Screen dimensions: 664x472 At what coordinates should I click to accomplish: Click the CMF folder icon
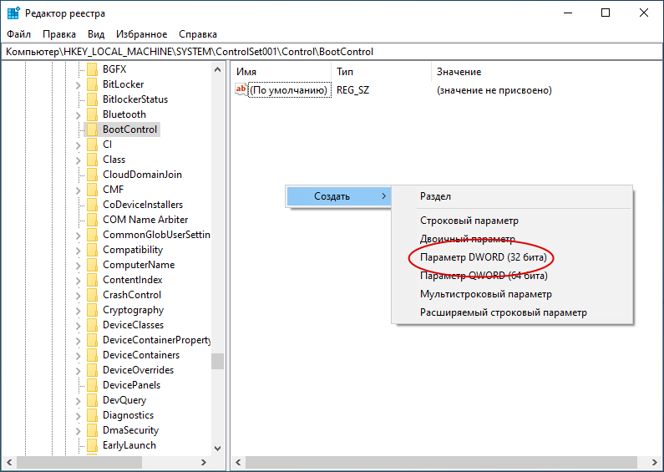point(92,190)
